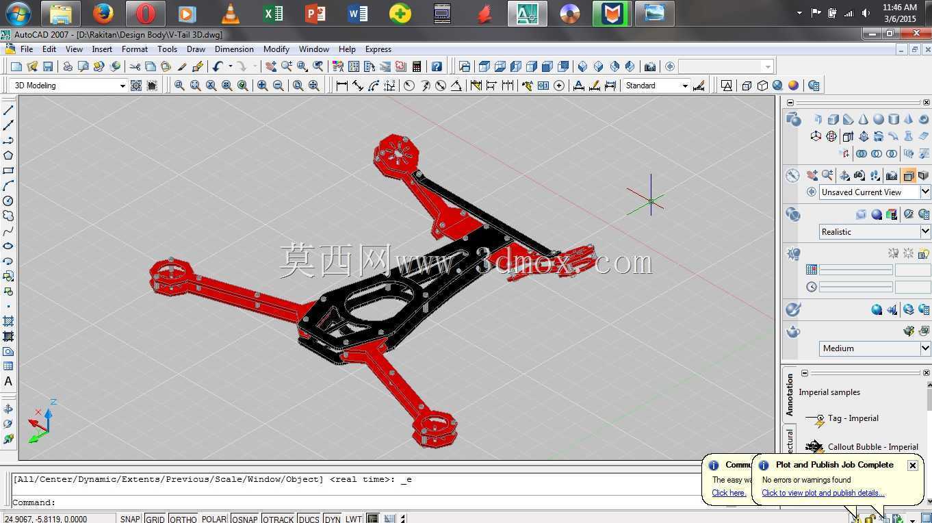Expand the Undo history dropdown arrow

tap(230, 66)
